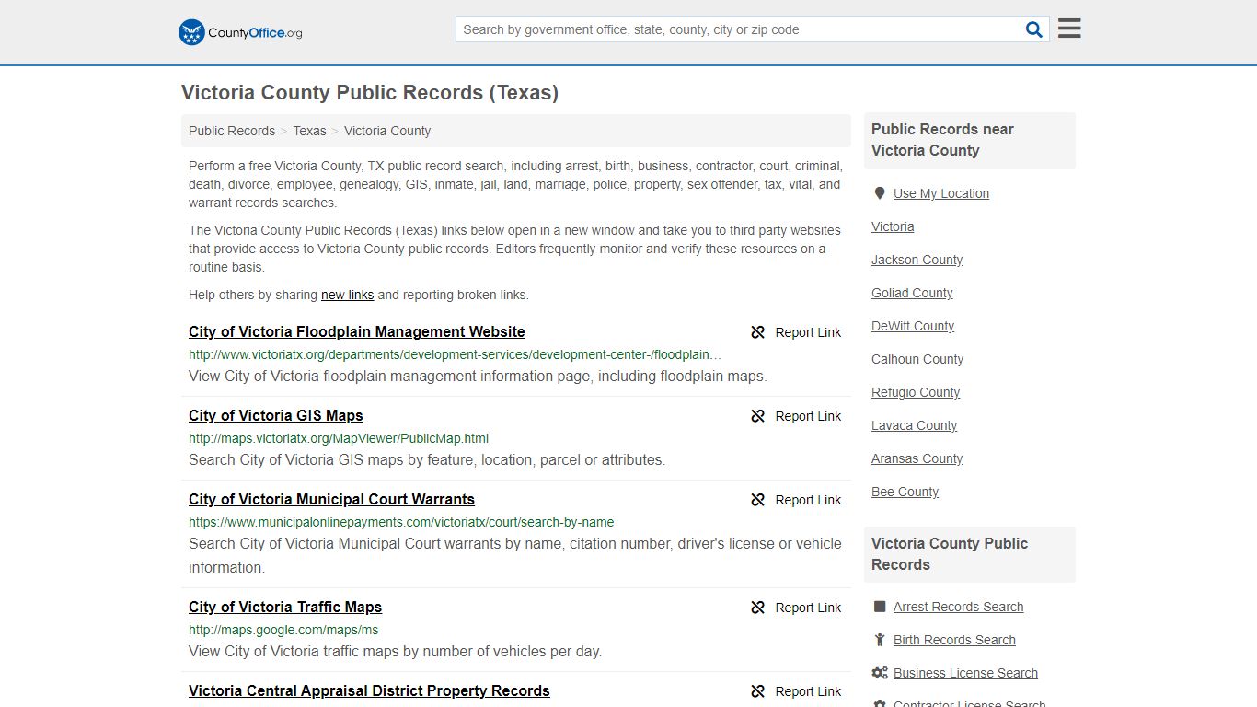Report Link for Municipal Court Warrants
Screen dimensions: 1257x707
click(x=808, y=500)
